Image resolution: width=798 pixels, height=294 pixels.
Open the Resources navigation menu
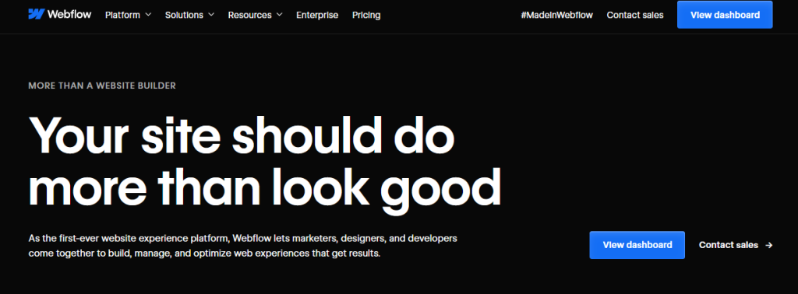256,15
